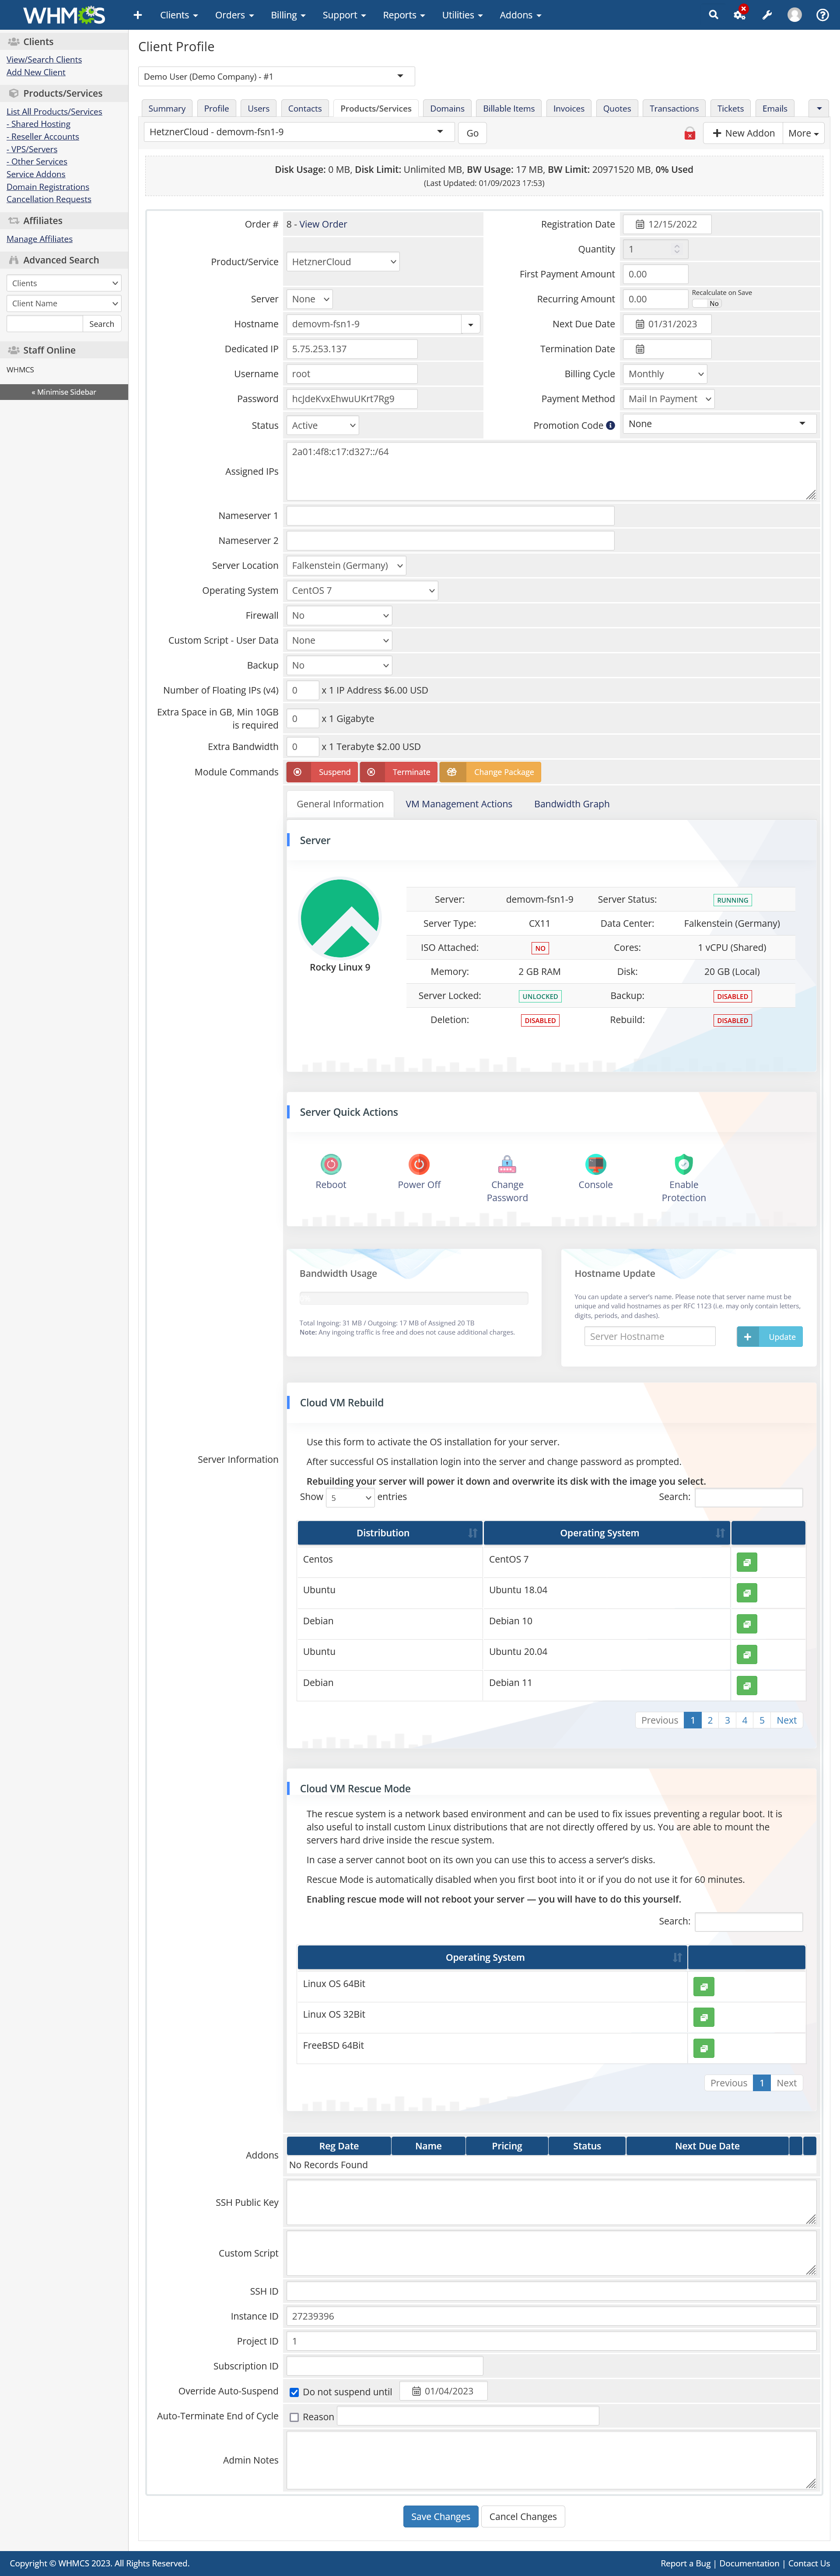This screenshot has width=840, height=2576.
Task: Open the Product/Service HetznerCloud dropdown
Action: [x=343, y=262]
